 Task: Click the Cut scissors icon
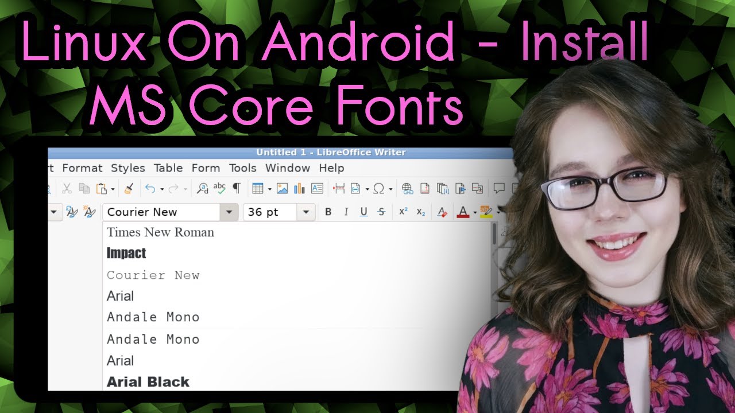[x=67, y=188]
